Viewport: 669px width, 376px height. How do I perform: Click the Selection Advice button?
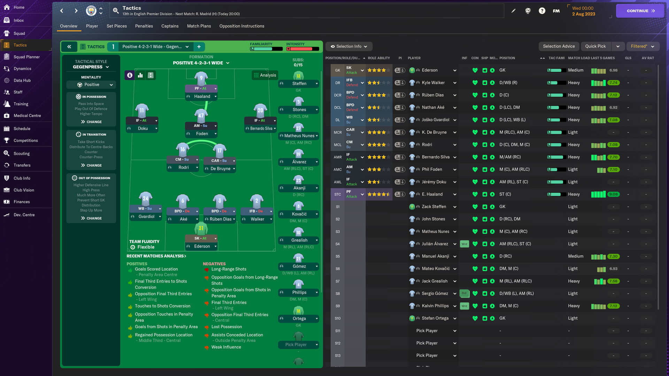click(558, 46)
